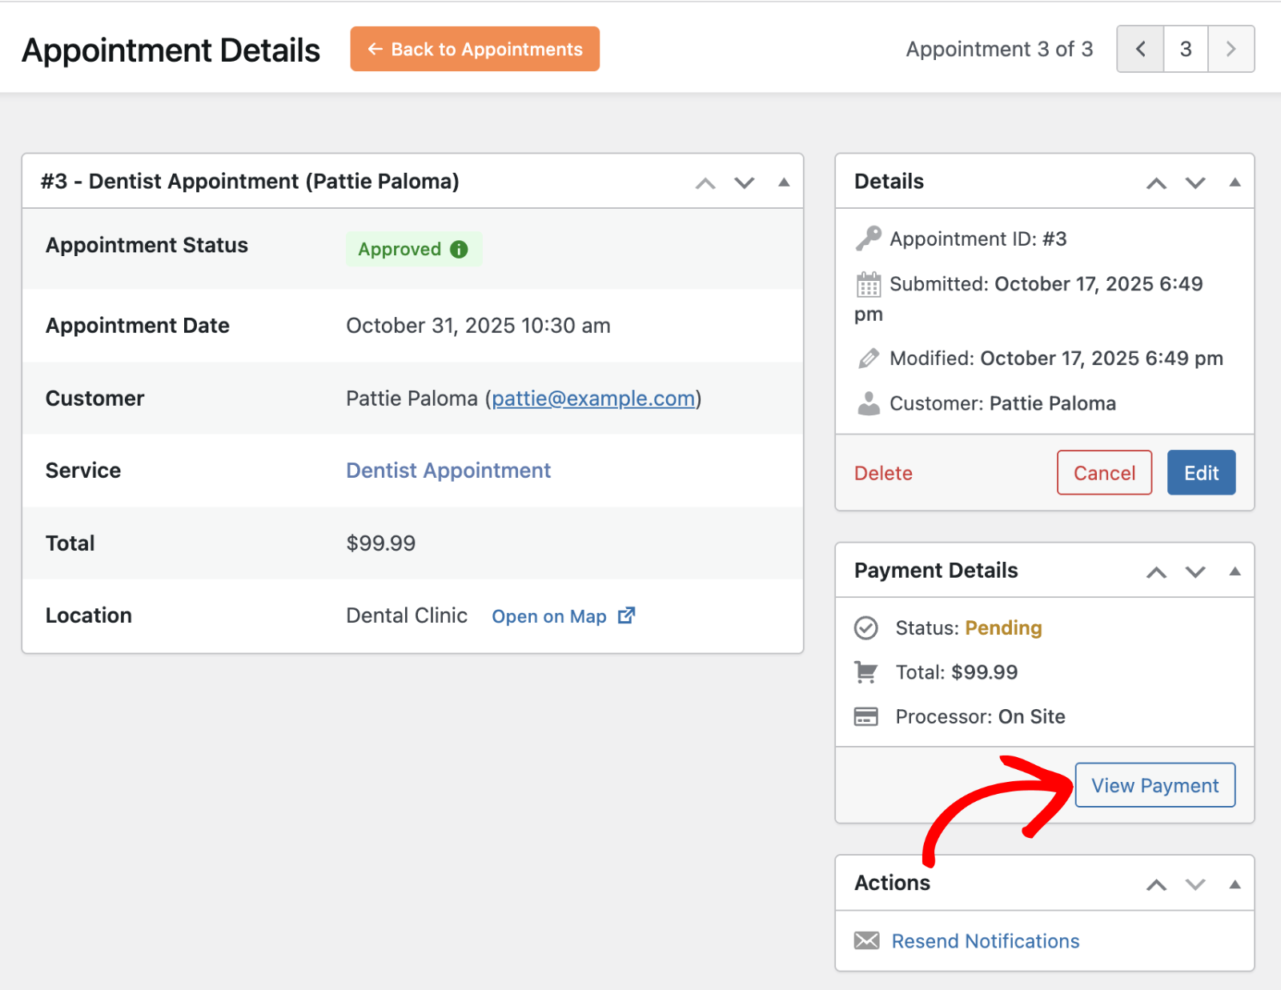Click the payment status checkmark icon
Screen dimensions: 1281x990
[866, 627]
